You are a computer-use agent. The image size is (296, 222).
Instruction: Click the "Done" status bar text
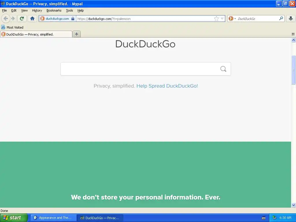point(4,211)
